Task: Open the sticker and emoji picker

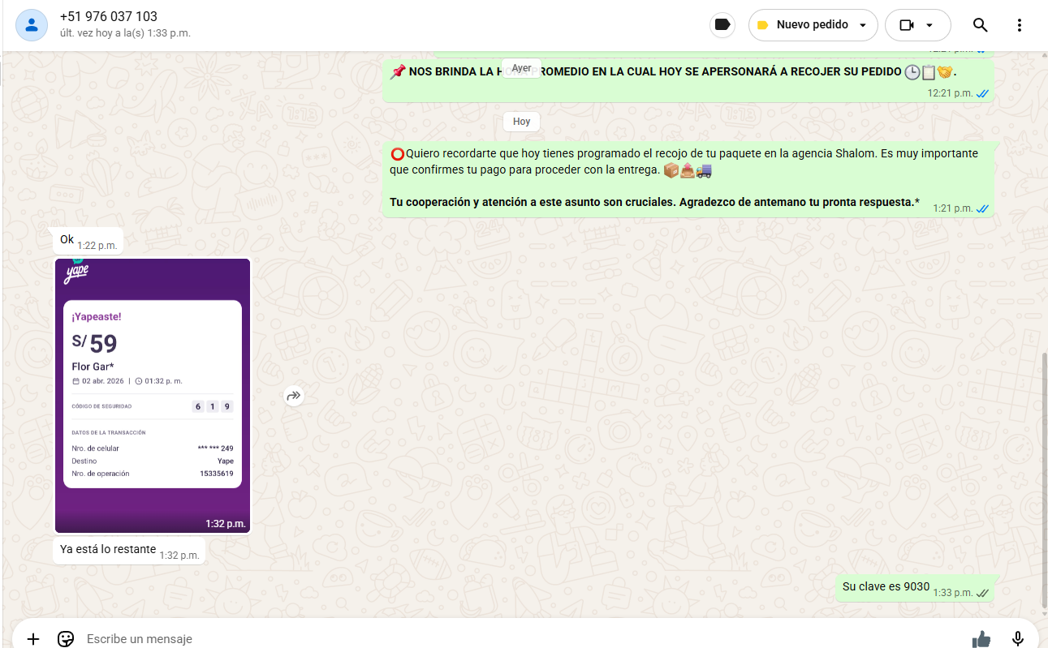Action: tap(66, 638)
